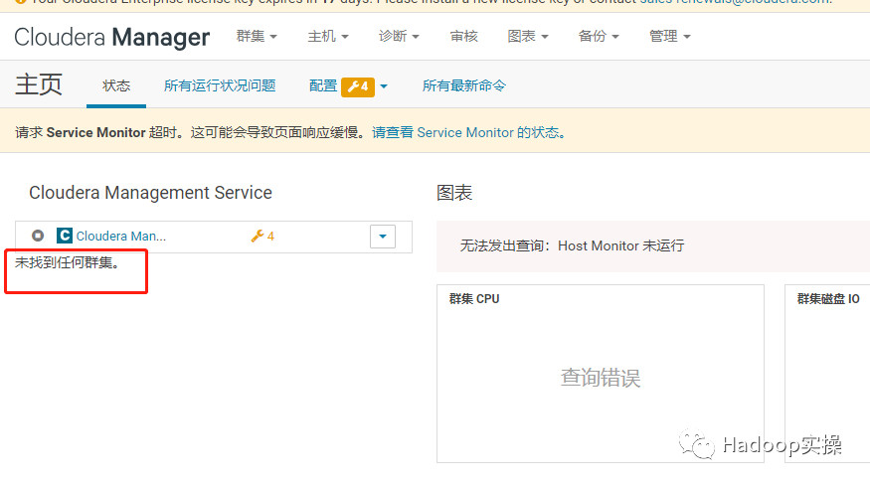Click the wrench 4 configuration issues indicator
This screenshot has width=870, height=485.
262,237
